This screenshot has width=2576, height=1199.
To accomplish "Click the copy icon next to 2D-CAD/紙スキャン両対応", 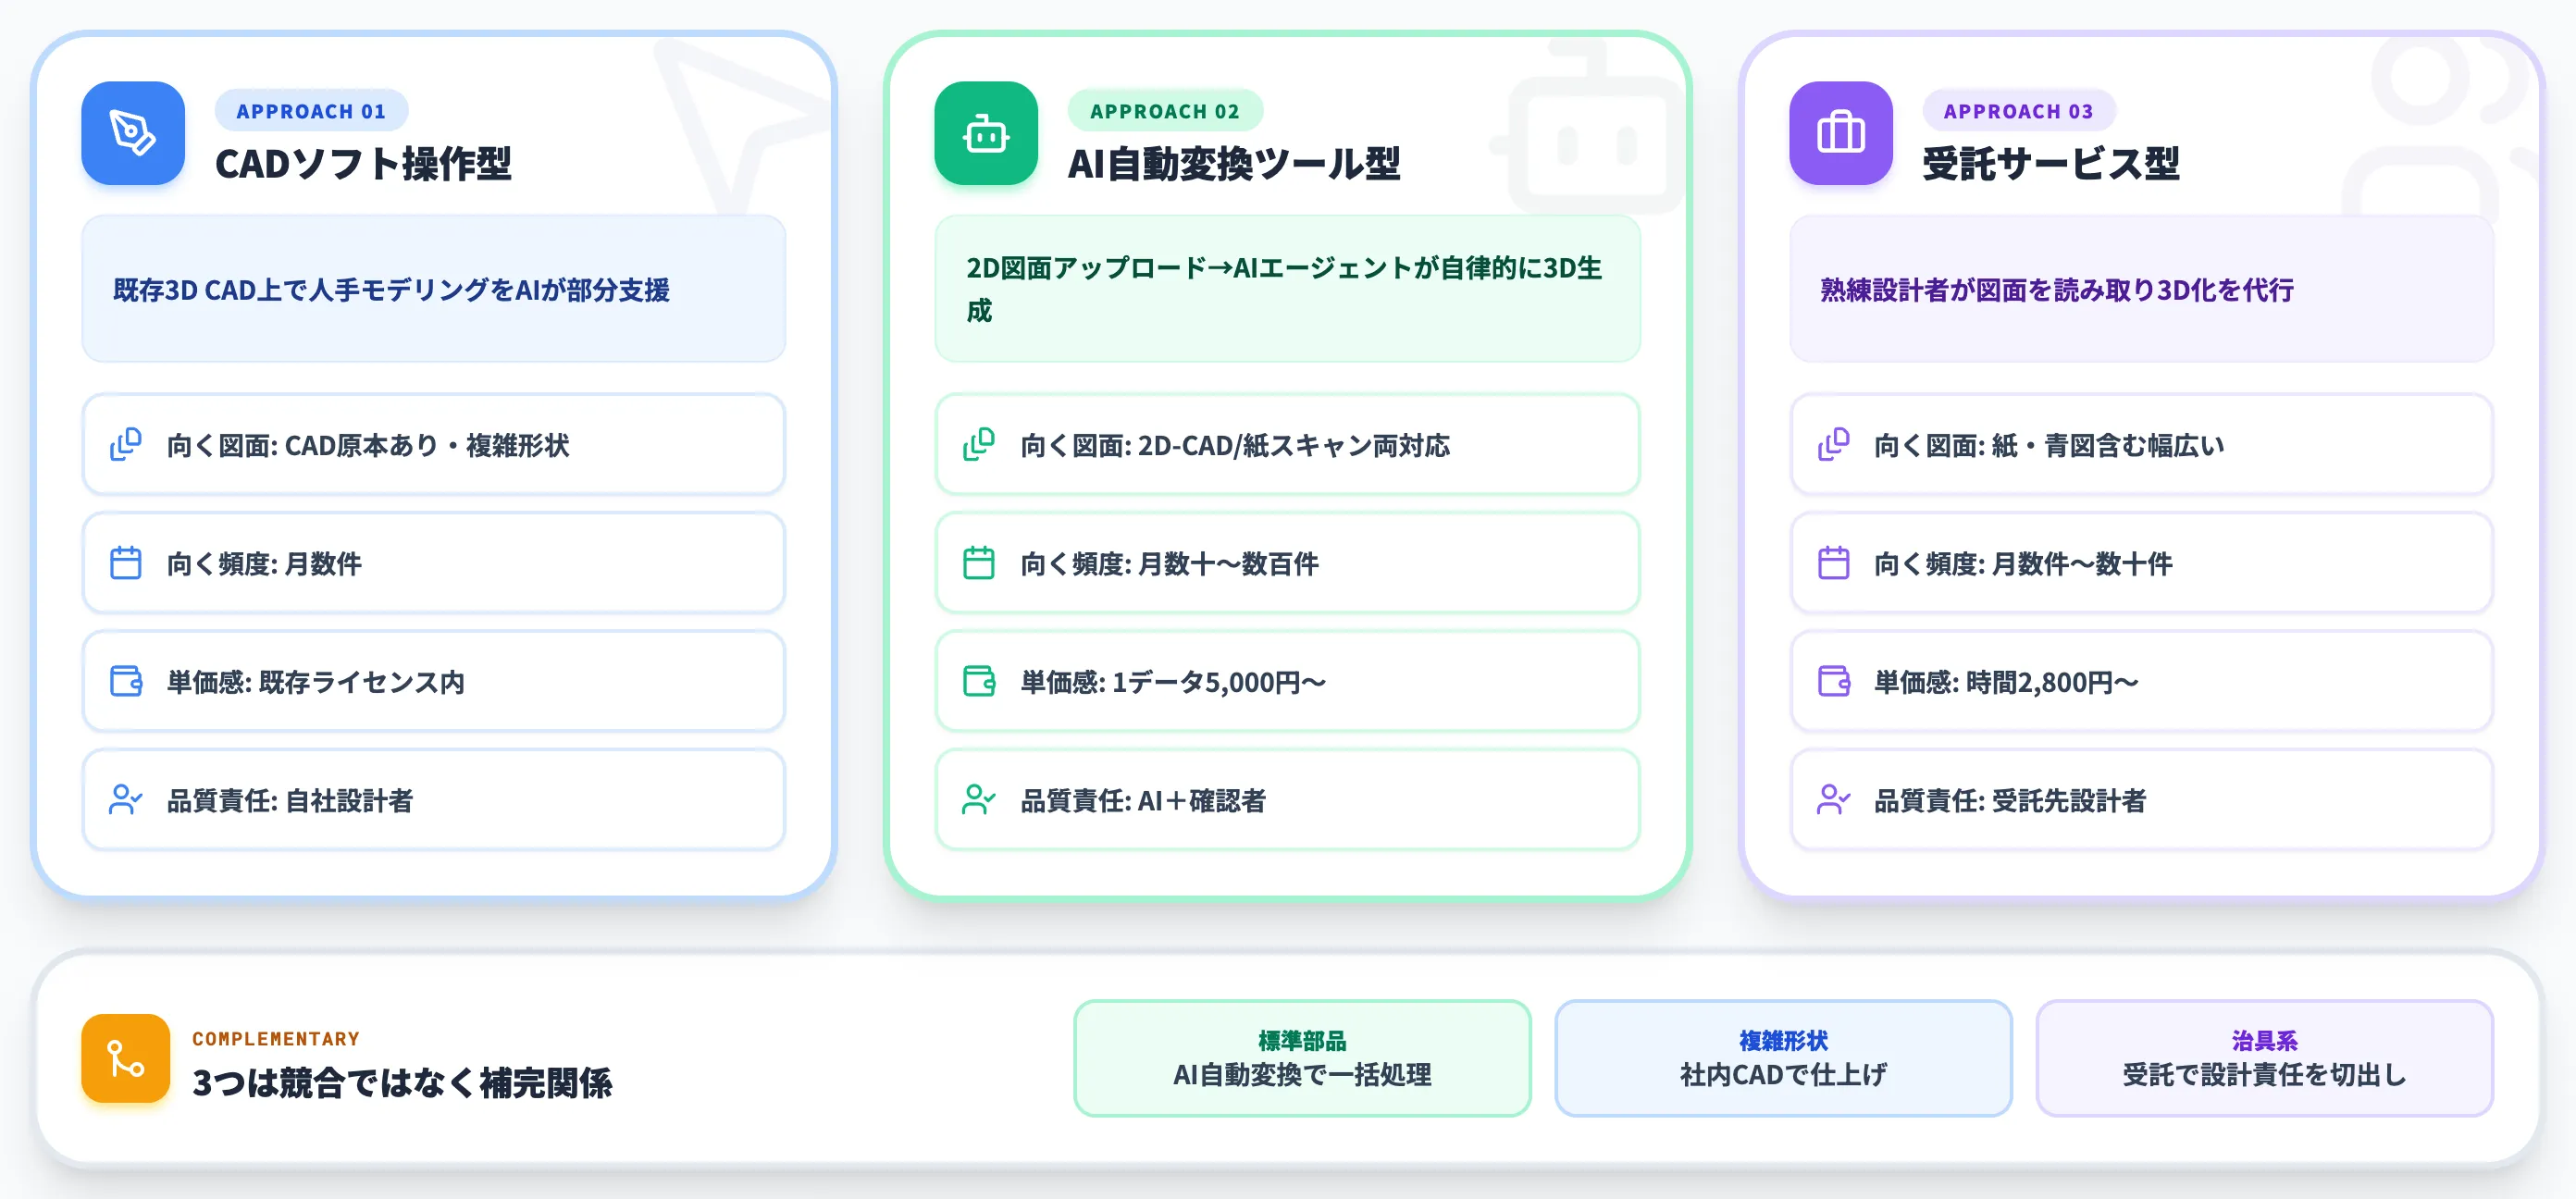I will (x=979, y=444).
